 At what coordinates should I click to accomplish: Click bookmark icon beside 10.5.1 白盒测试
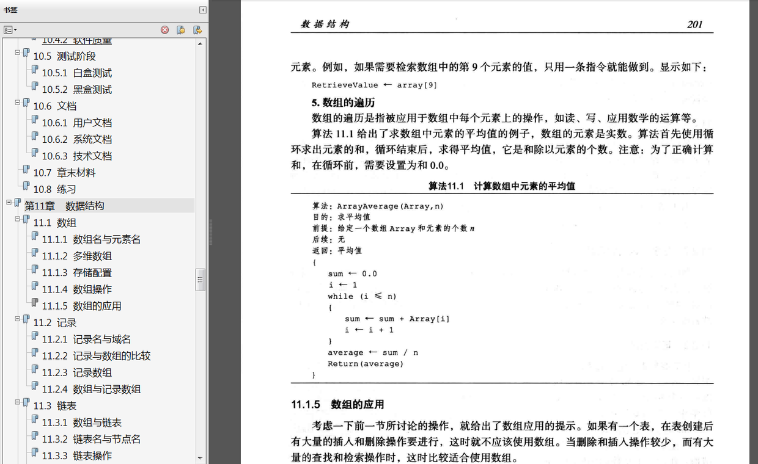coord(35,70)
